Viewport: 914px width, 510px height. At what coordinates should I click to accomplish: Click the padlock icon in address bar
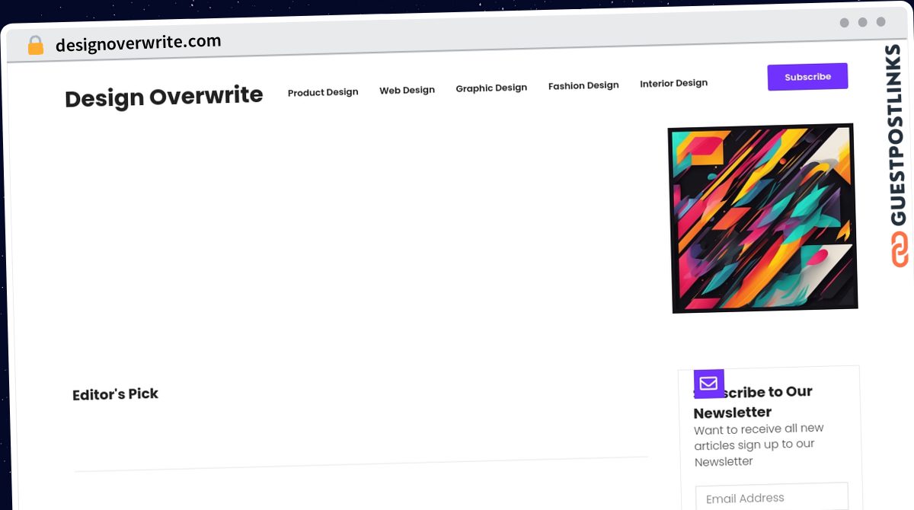tap(35, 46)
